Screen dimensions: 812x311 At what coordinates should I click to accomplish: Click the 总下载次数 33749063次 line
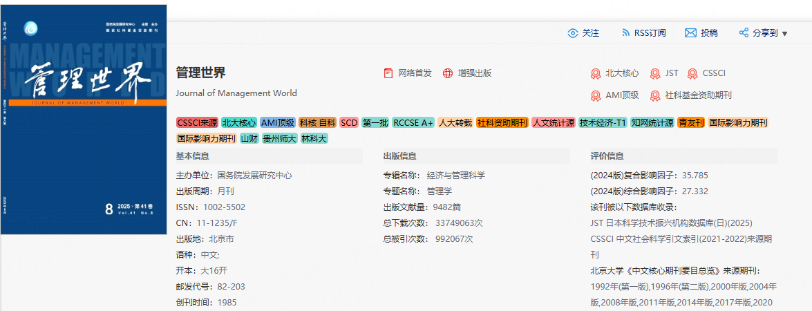click(x=433, y=223)
